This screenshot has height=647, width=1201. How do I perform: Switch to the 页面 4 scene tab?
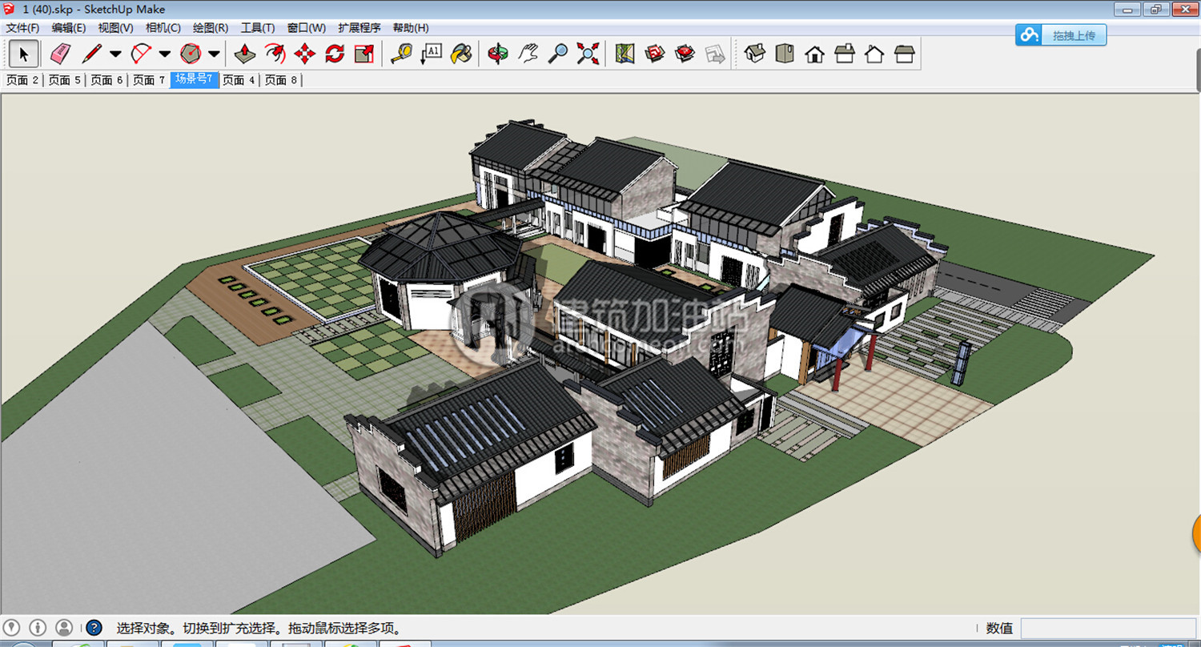[x=239, y=80]
